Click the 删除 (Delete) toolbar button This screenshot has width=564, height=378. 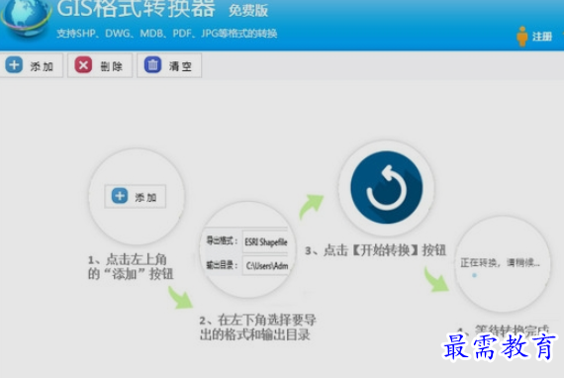coord(100,65)
